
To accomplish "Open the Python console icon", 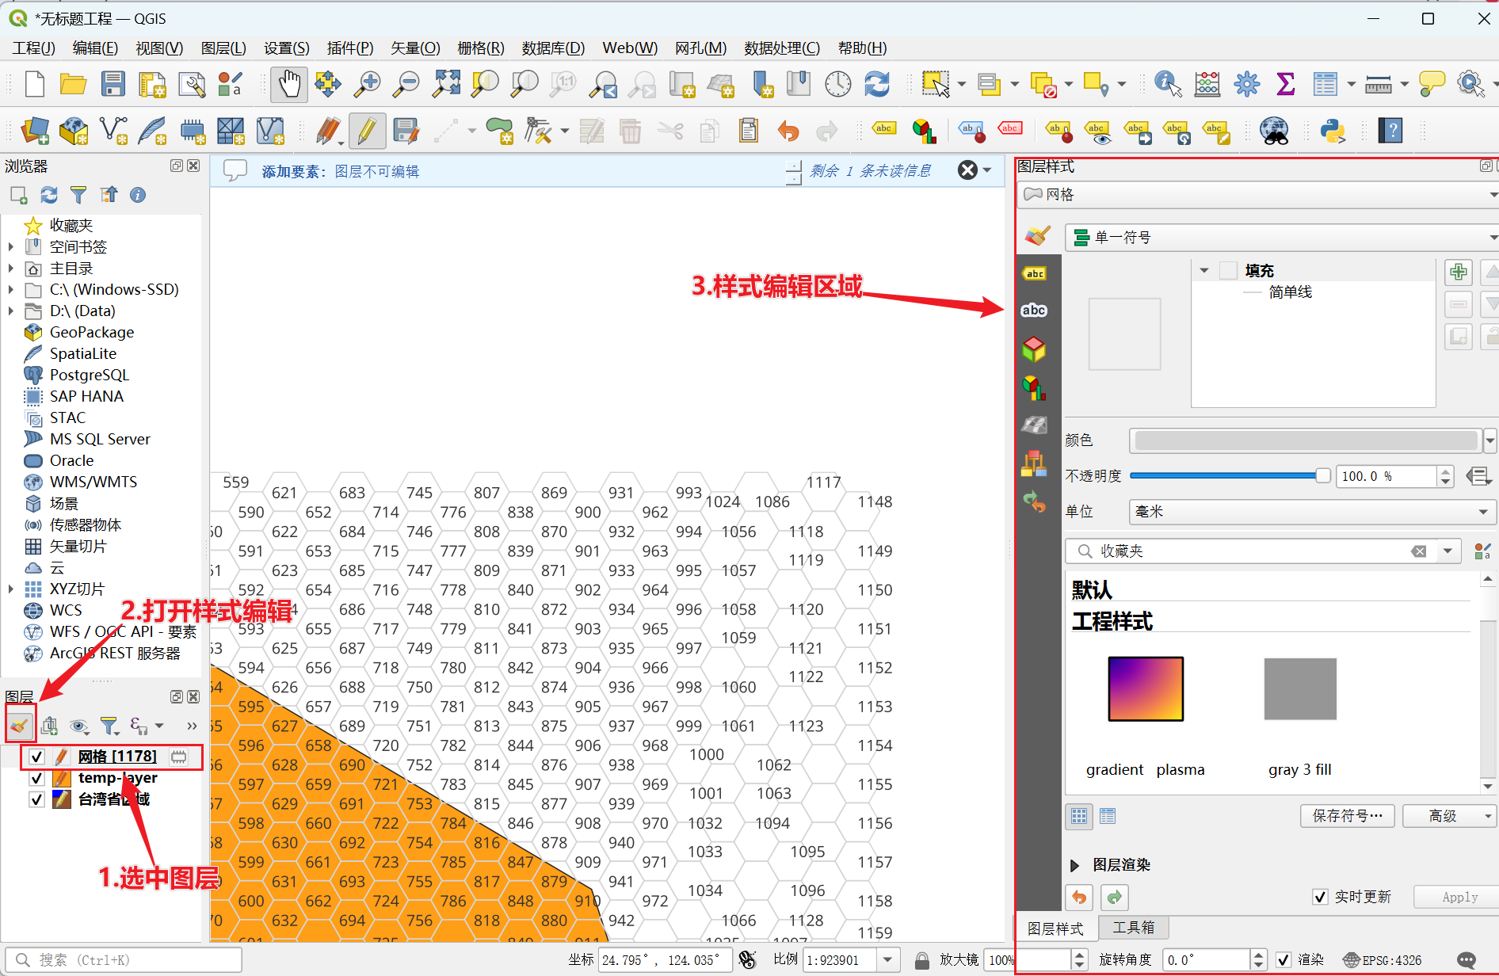I will coord(1333,131).
